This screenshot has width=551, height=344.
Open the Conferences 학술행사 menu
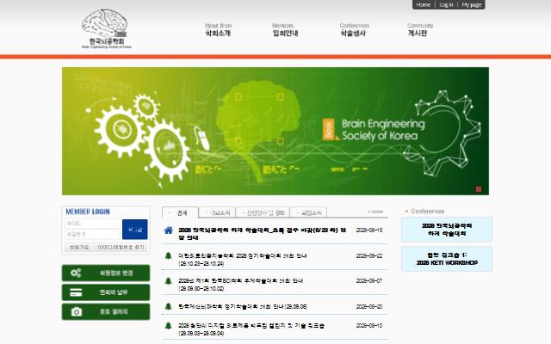pyautogui.click(x=354, y=30)
